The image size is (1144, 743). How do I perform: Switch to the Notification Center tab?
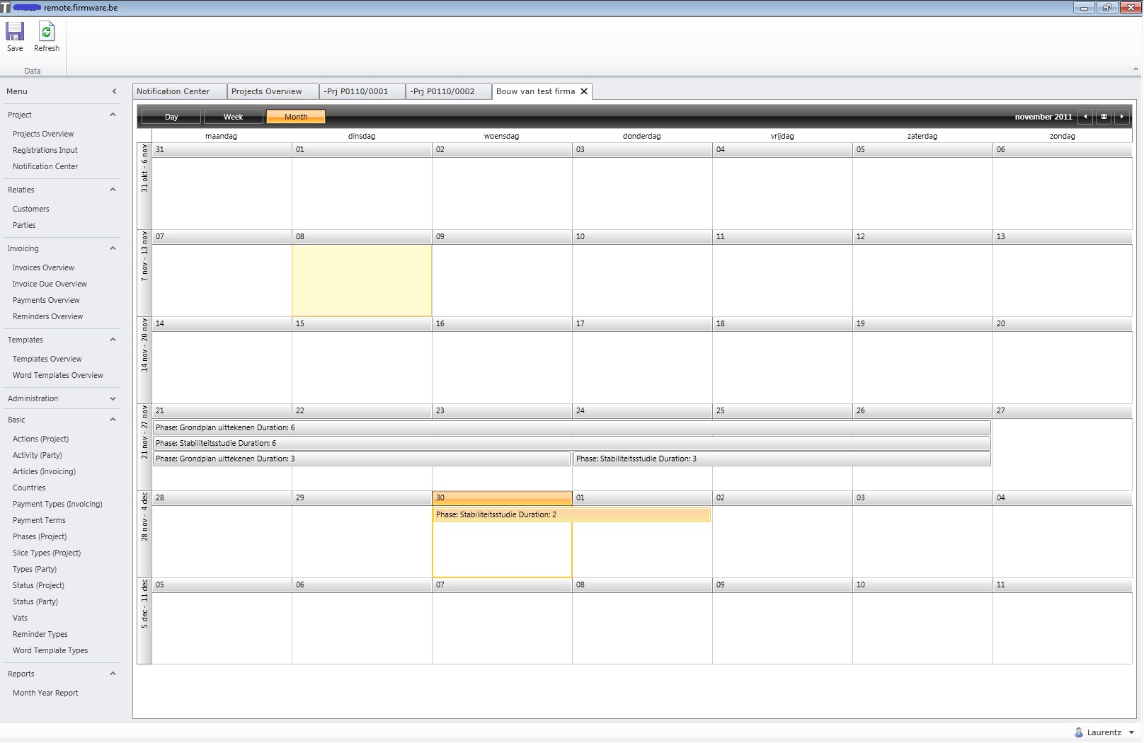180,91
